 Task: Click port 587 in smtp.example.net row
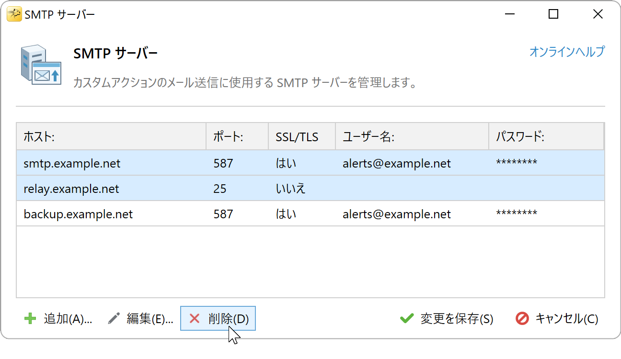[x=223, y=164]
